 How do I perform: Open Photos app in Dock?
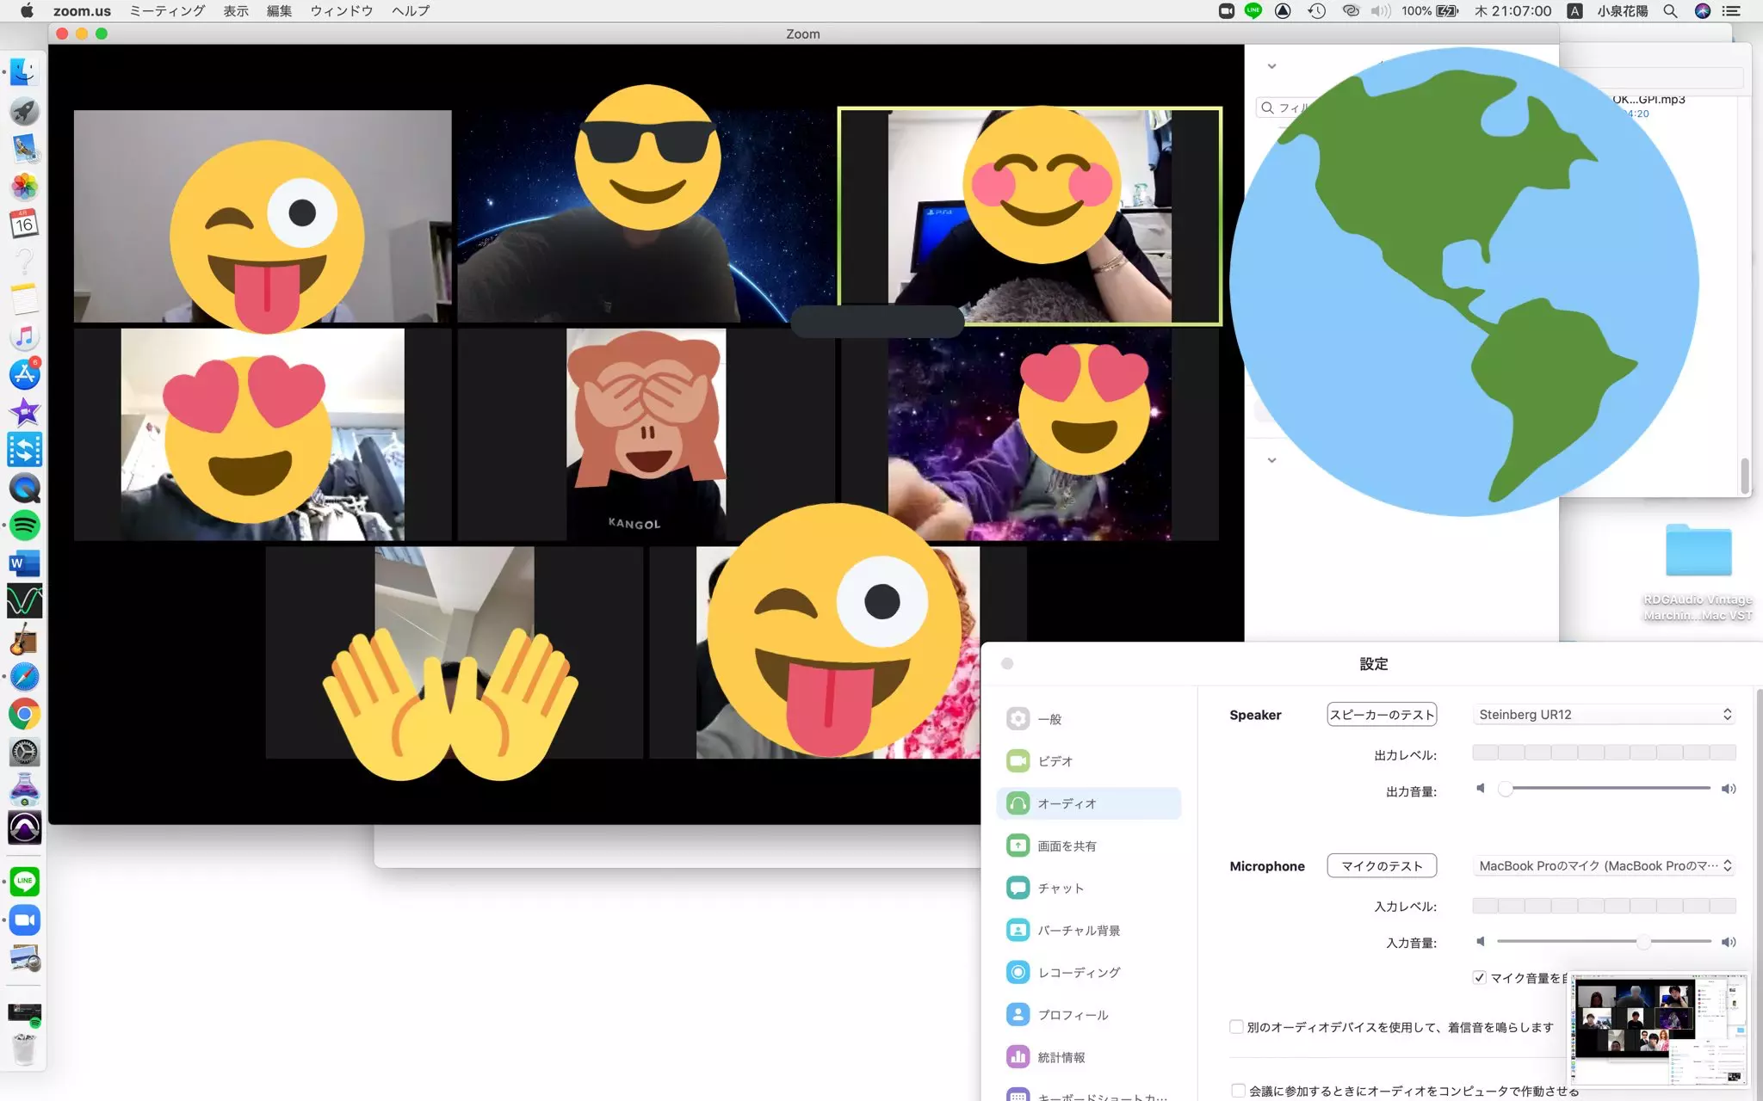[24, 187]
